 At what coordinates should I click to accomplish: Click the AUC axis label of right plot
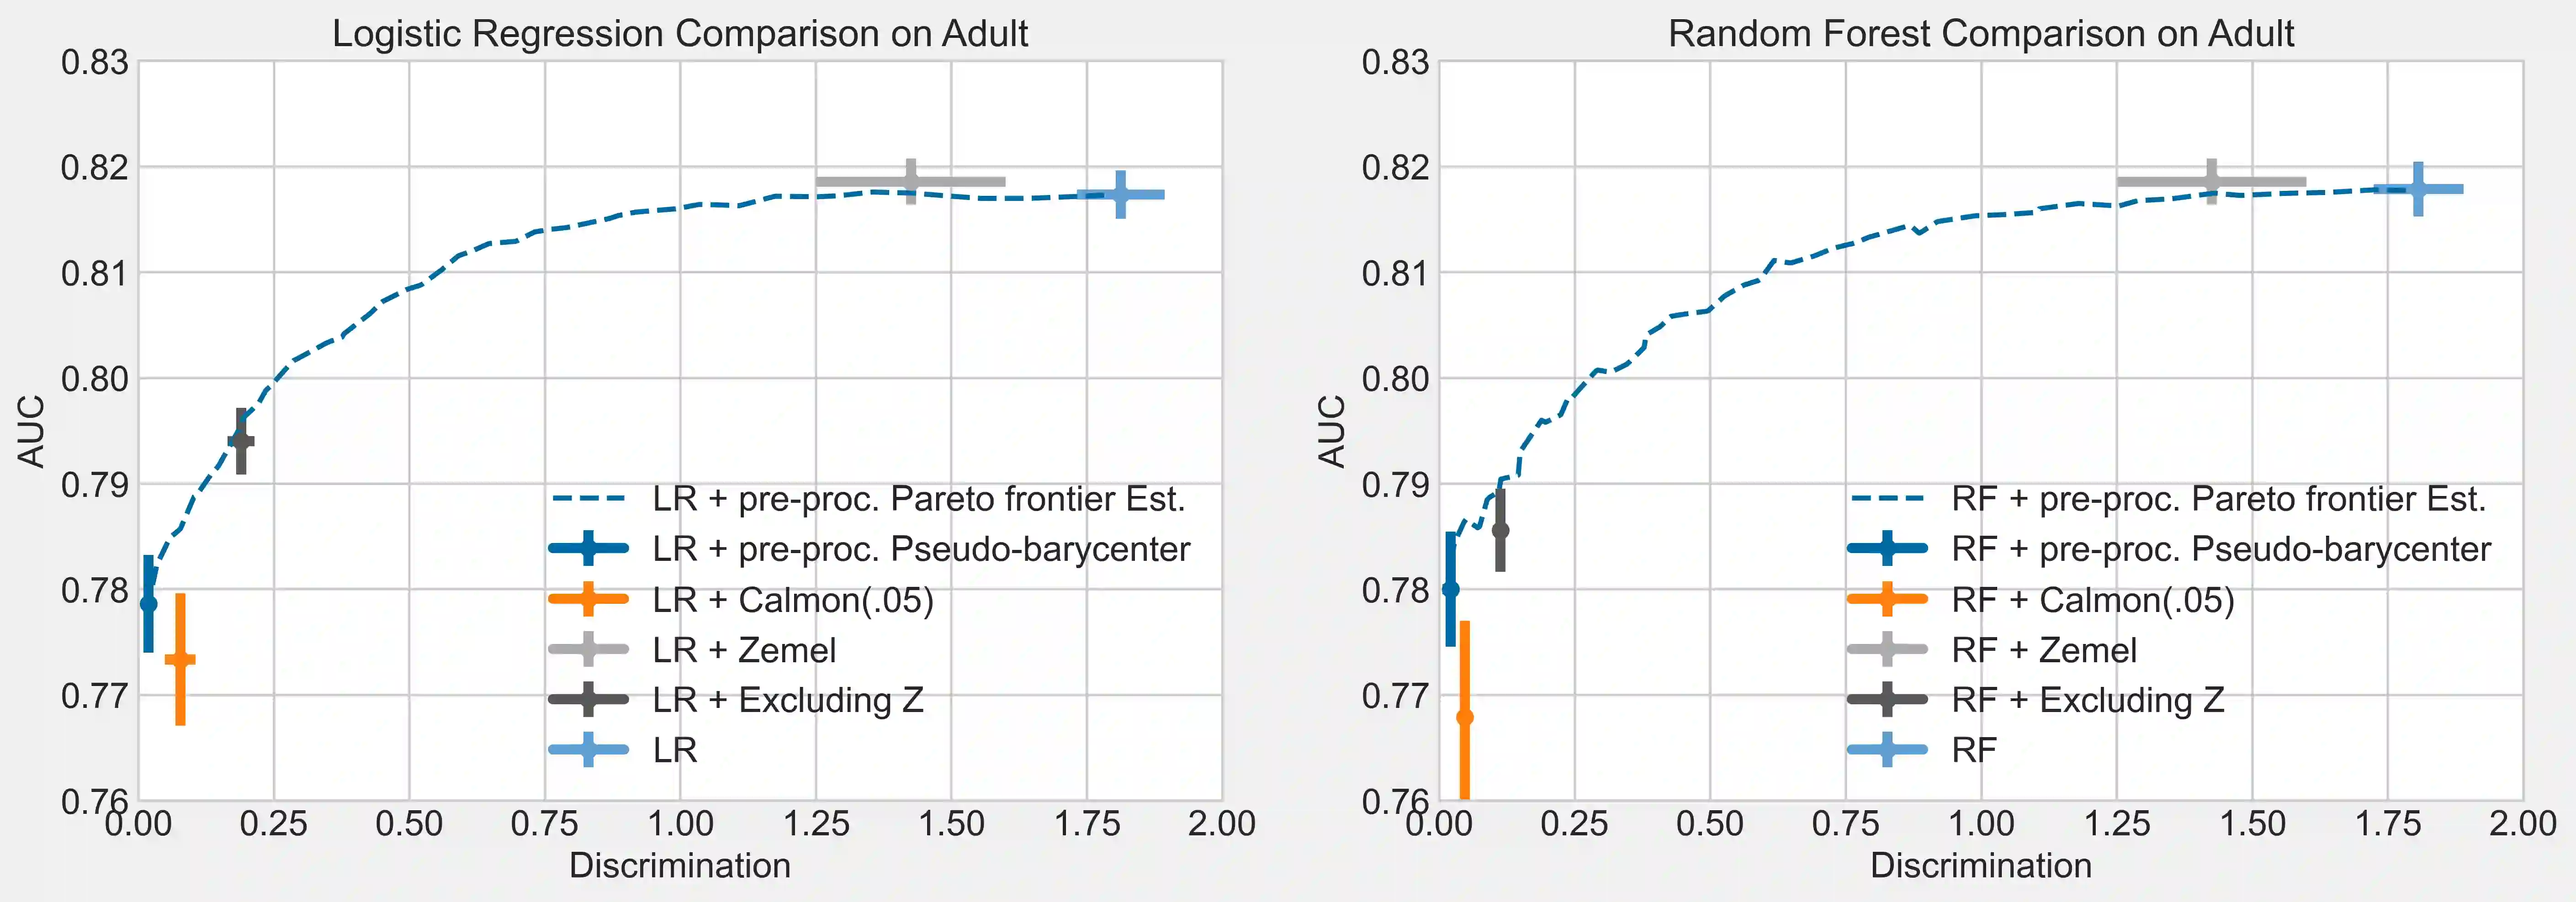point(1332,431)
